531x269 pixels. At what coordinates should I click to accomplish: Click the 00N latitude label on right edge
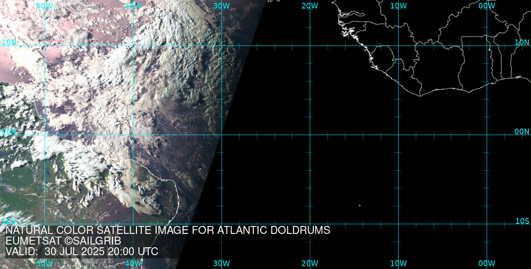[x=522, y=132]
